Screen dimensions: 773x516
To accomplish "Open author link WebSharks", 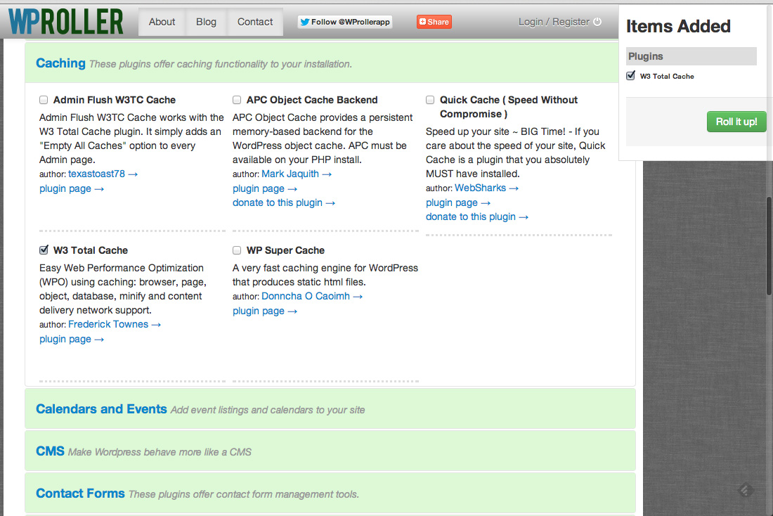I will point(486,188).
